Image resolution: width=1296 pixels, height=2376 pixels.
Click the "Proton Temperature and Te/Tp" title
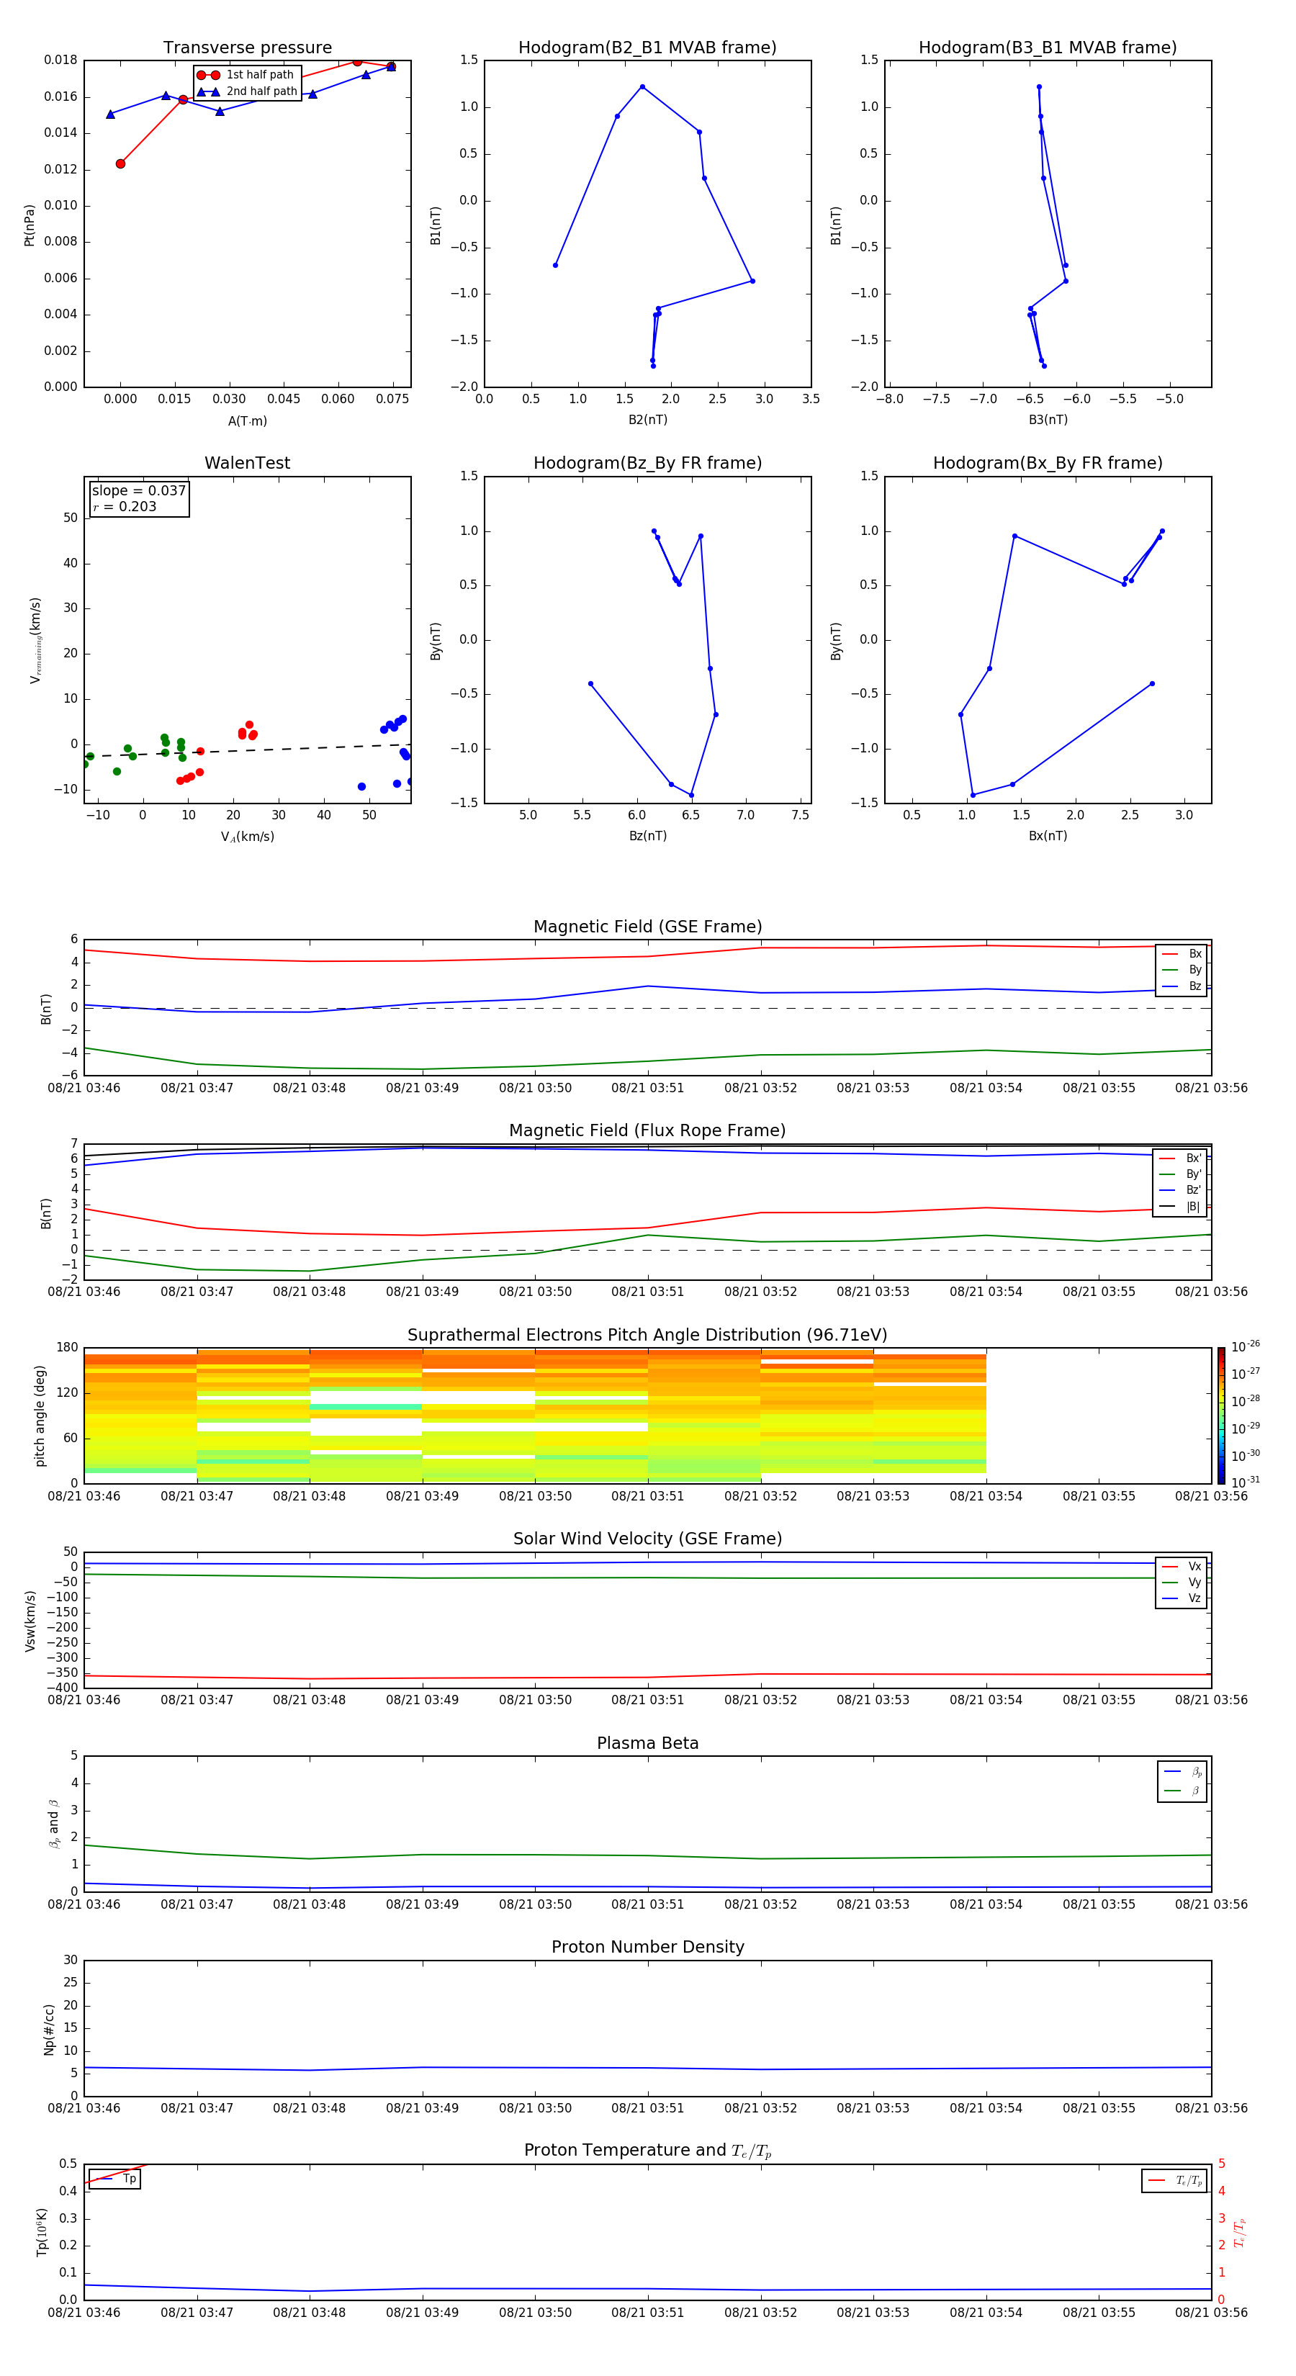pyautogui.click(x=647, y=2151)
